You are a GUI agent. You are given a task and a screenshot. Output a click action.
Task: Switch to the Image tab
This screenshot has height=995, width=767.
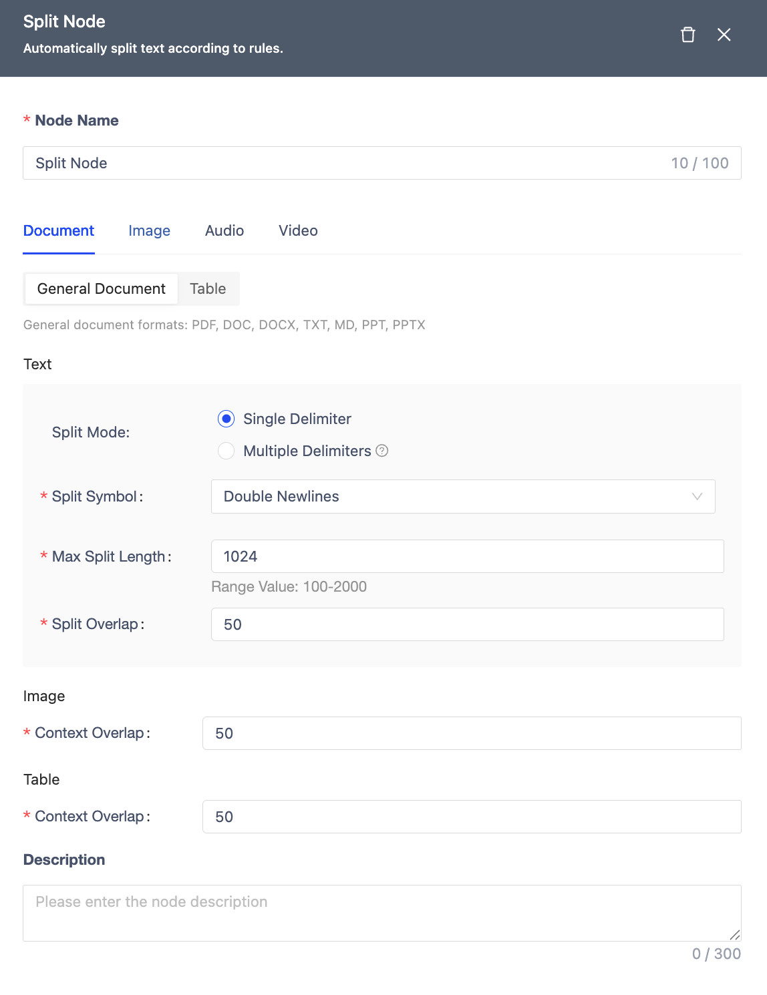tap(149, 230)
